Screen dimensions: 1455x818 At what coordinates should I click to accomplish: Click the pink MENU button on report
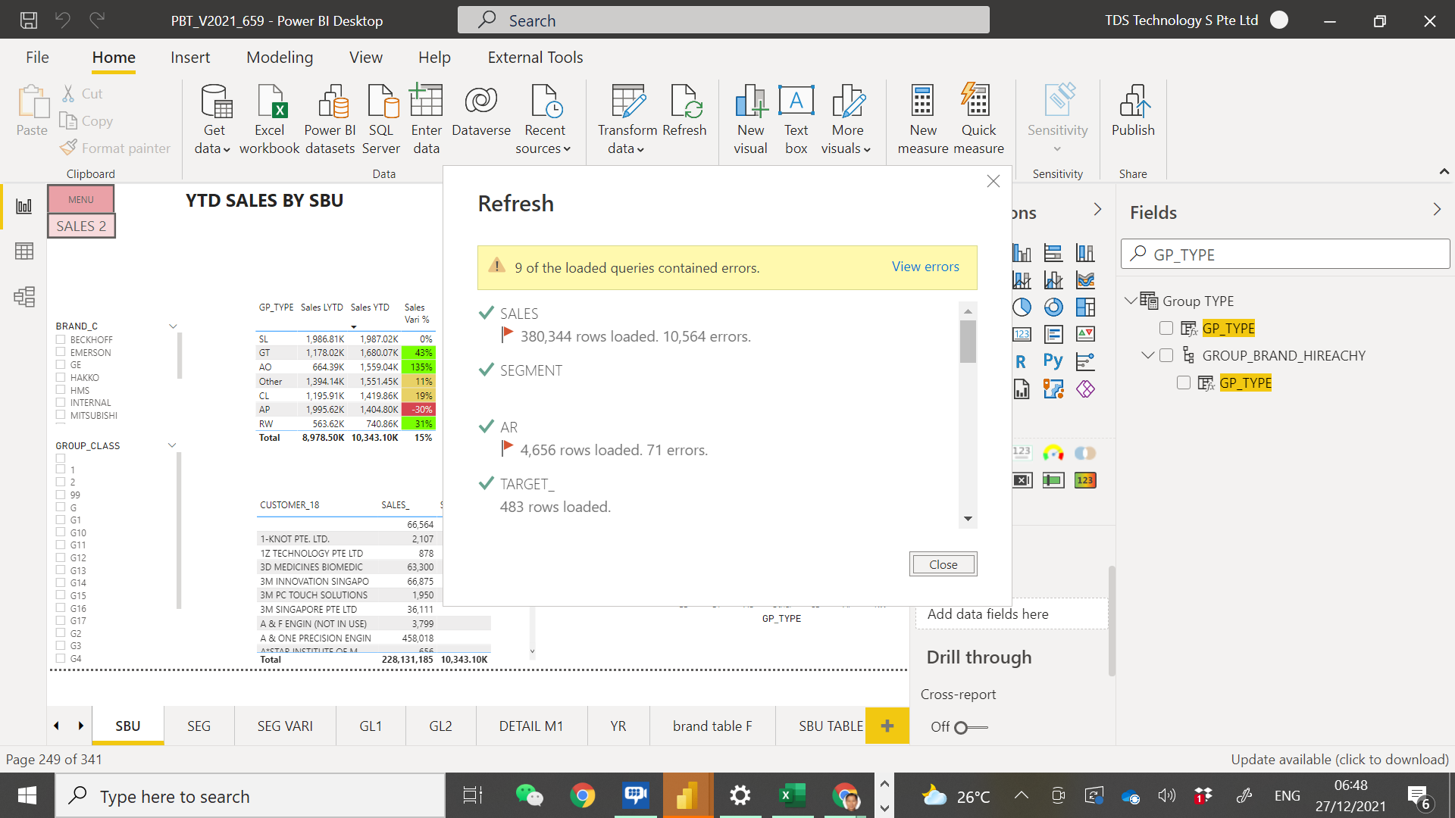(81, 199)
